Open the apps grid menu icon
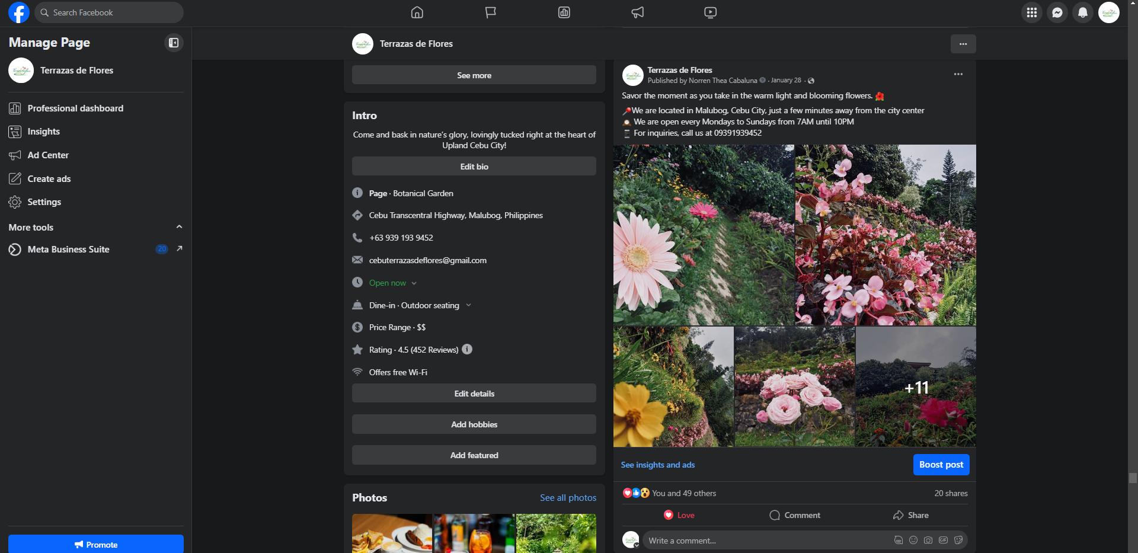This screenshot has height=553, width=1138. 1032,12
